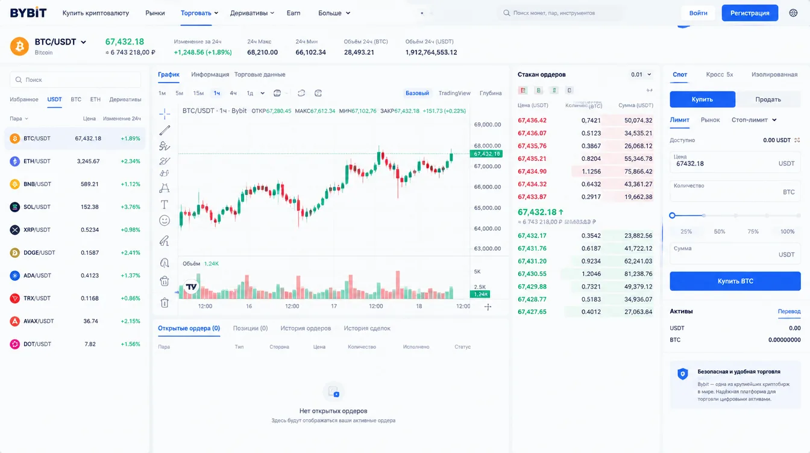This screenshot has width=810, height=453.
Task: Open the emoji smiley drawing tool
Action: 165,221
